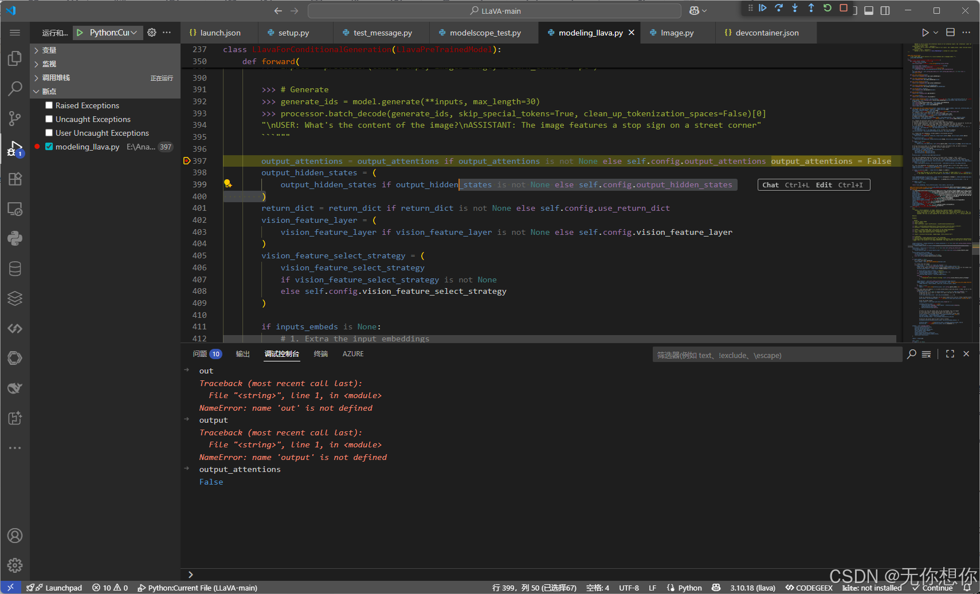Click the lightbulb code action on line 399
Screen dimensions: 980x594
228,184
